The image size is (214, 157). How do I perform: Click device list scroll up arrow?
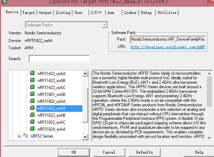point(85,74)
